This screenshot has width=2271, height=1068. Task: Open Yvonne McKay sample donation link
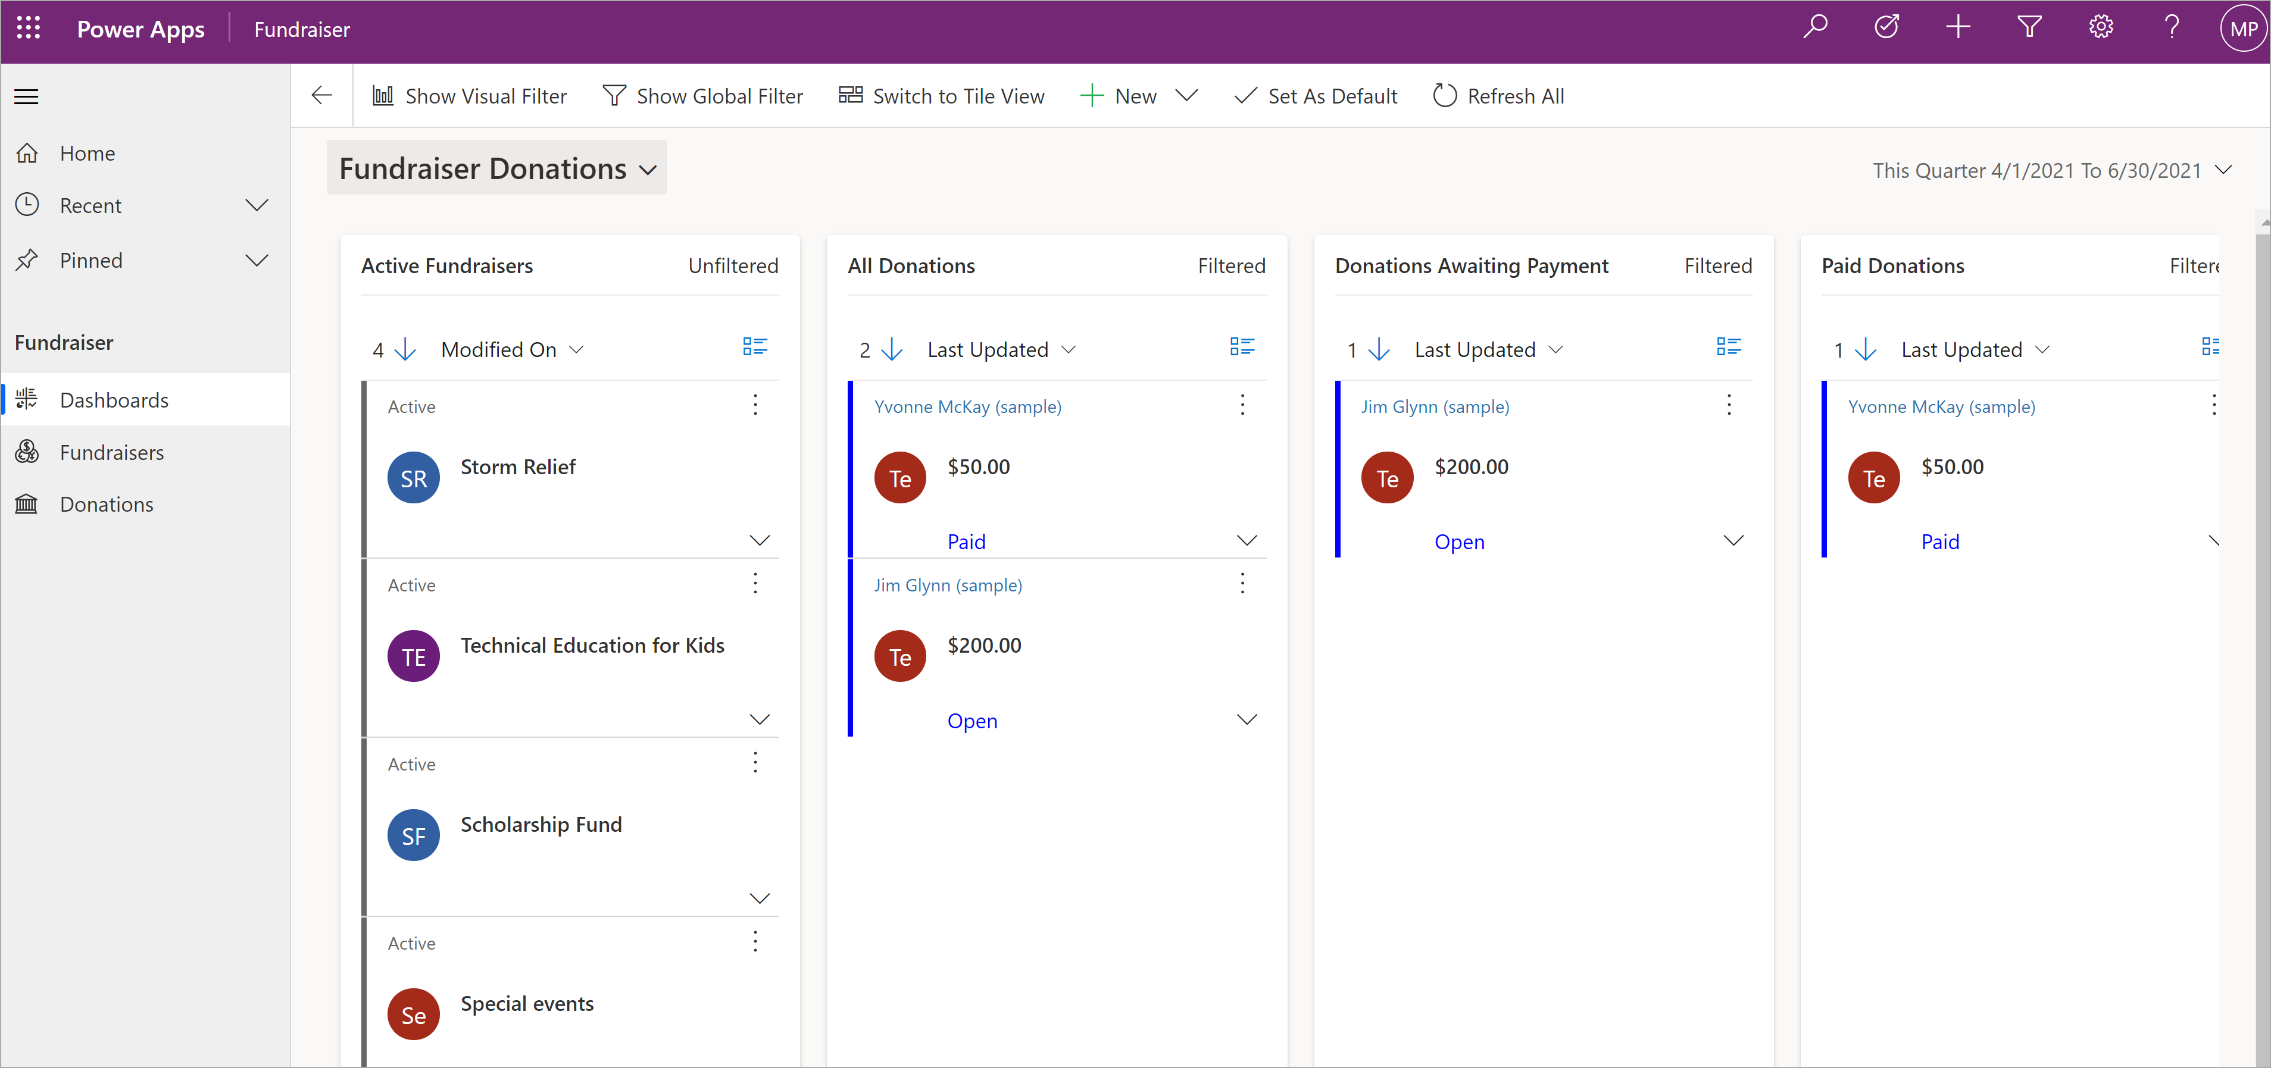click(970, 406)
